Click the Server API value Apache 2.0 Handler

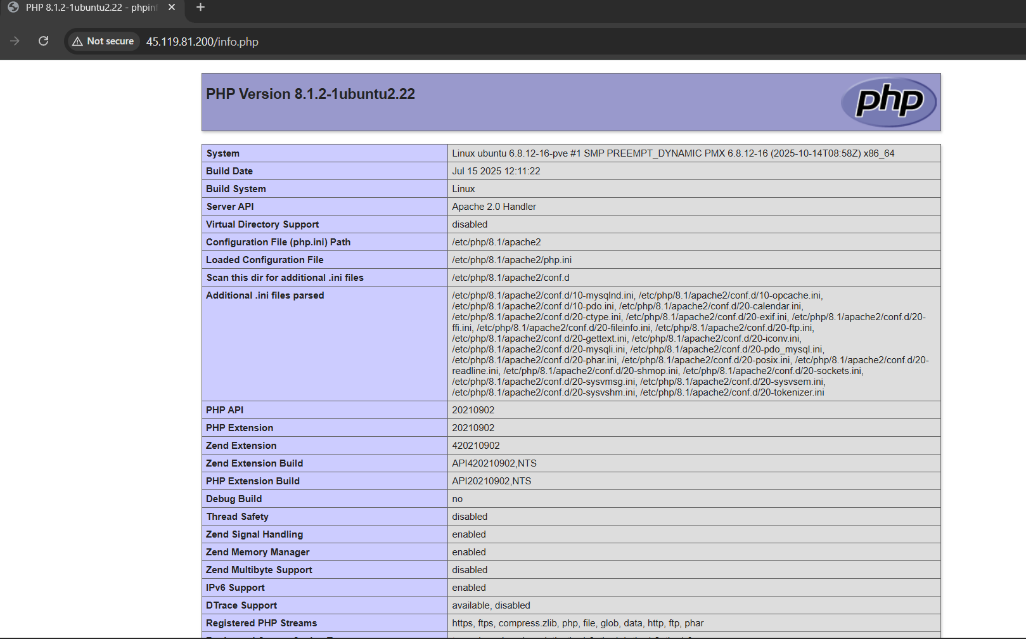(x=494, y=207)
